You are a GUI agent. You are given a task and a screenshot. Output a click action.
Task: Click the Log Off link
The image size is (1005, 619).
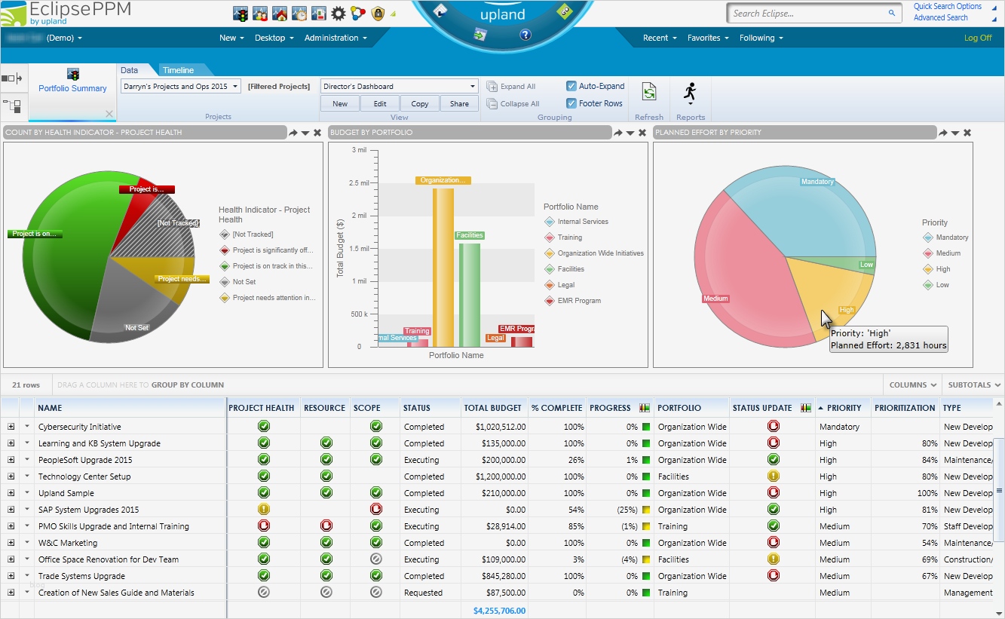(x=978, y=37)
